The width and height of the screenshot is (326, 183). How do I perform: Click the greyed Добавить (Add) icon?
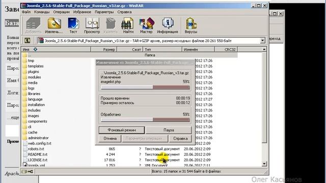(x=33, y=25)
